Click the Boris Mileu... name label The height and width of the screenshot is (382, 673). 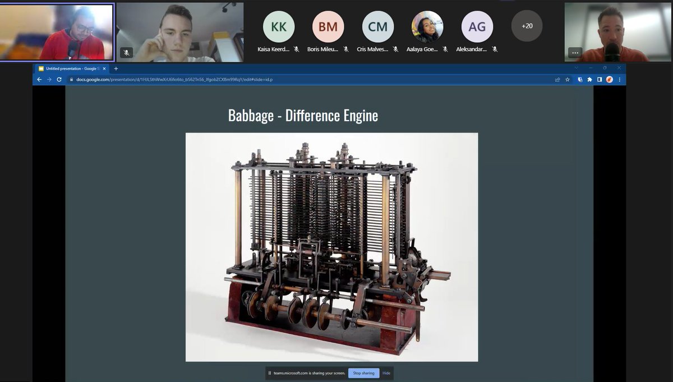pos(324,49)
